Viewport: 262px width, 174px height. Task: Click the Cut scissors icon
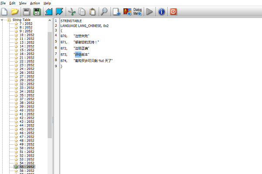pos(72,12)
